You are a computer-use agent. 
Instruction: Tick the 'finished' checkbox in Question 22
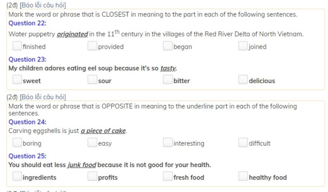coord(17,46)
